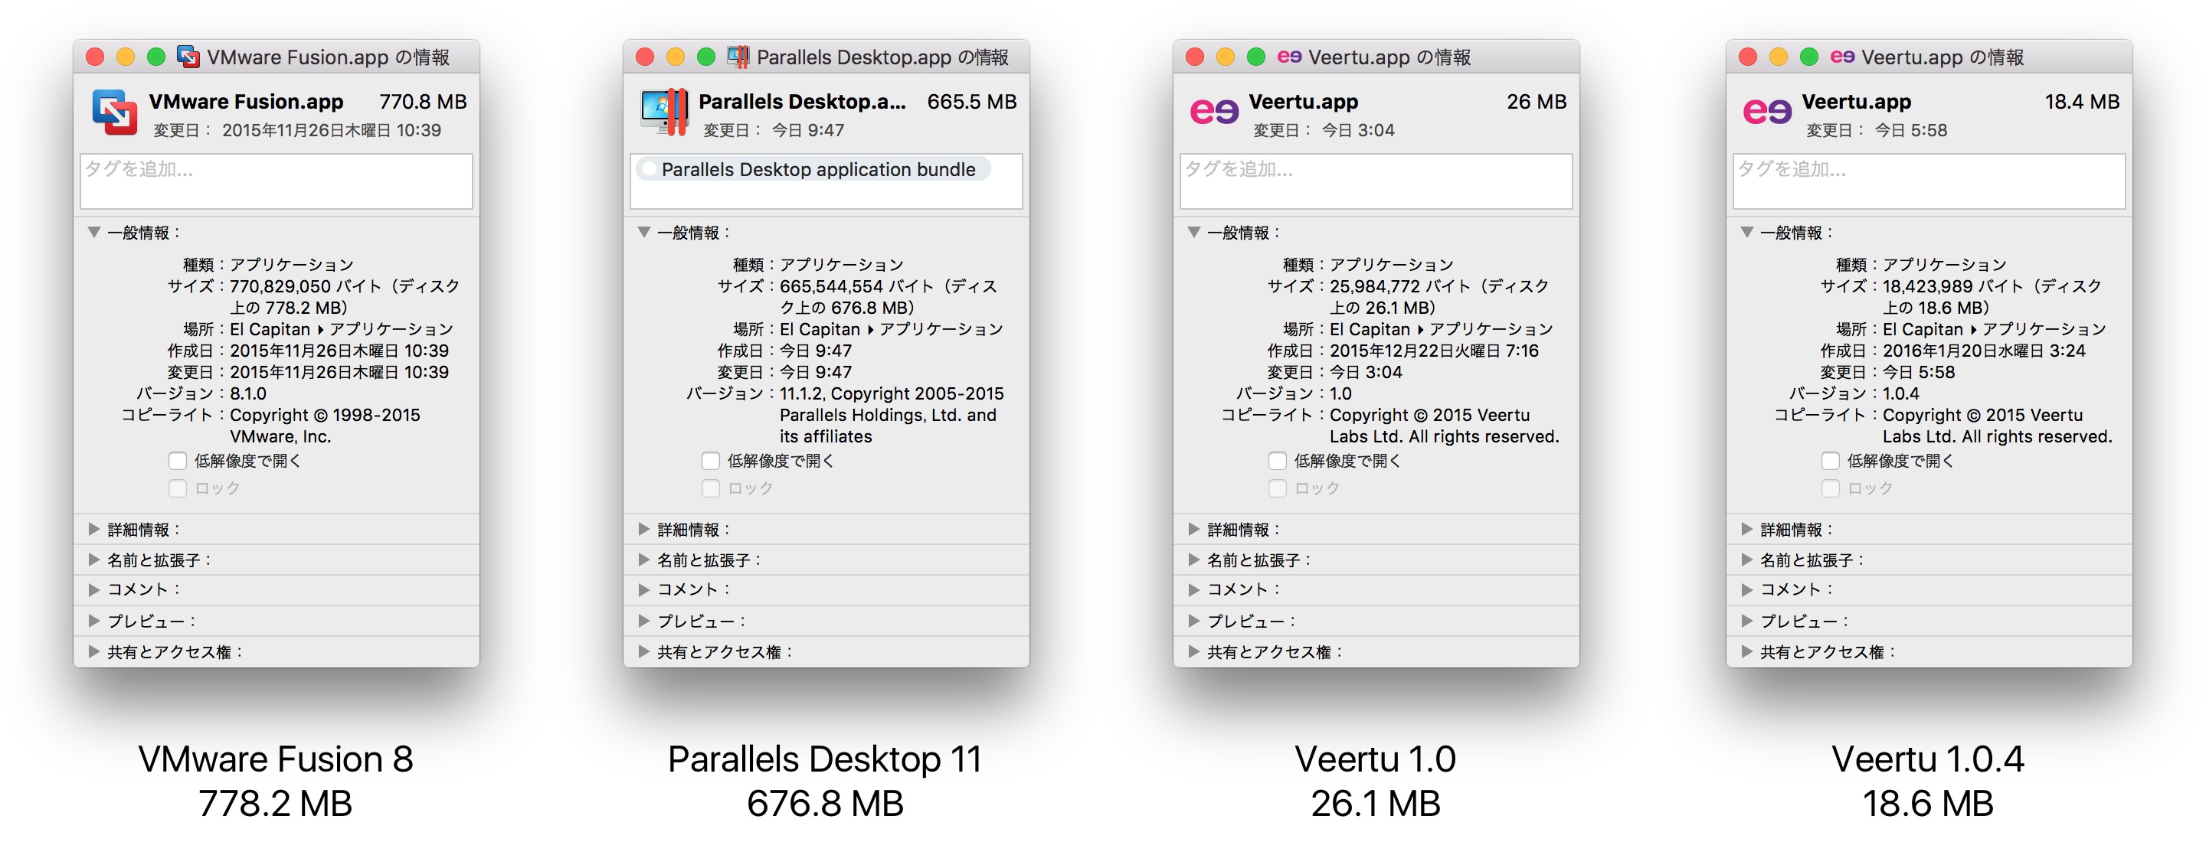Click the green zoom button on Parallels window
The height and width of the screenshot is (842, 2206).
pos(705,57)
